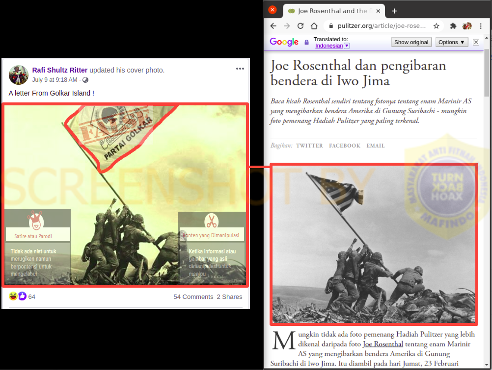This screenshot has height=370, width=492.
Task: Open Rafi Shultz Ritter profile link
Action: click(x=59, y=70)
